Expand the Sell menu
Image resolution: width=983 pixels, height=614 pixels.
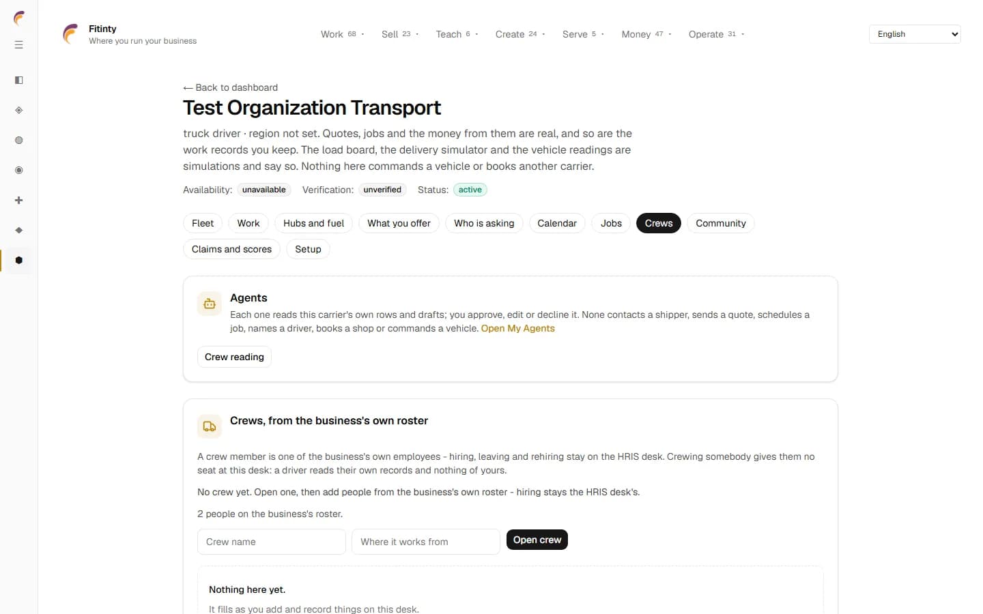[400, 34]
